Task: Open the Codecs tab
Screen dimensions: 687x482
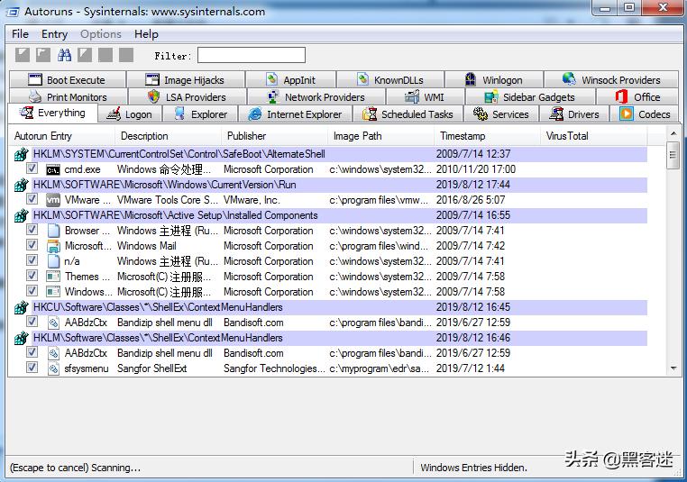Action: click(645, 114)
